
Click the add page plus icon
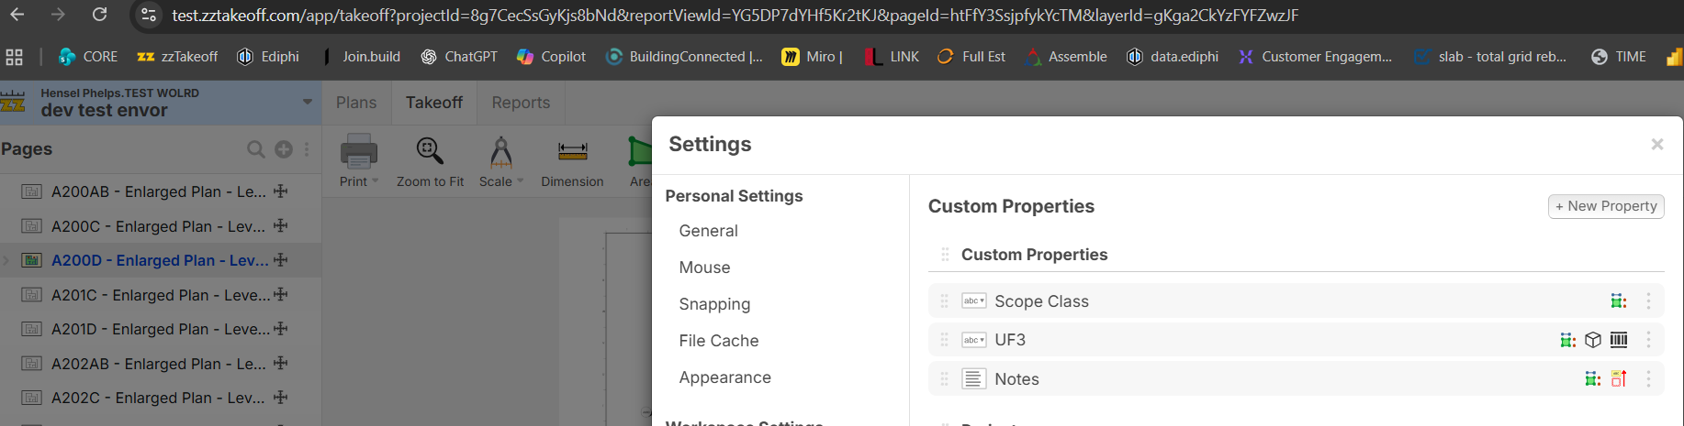pos(284,149)
